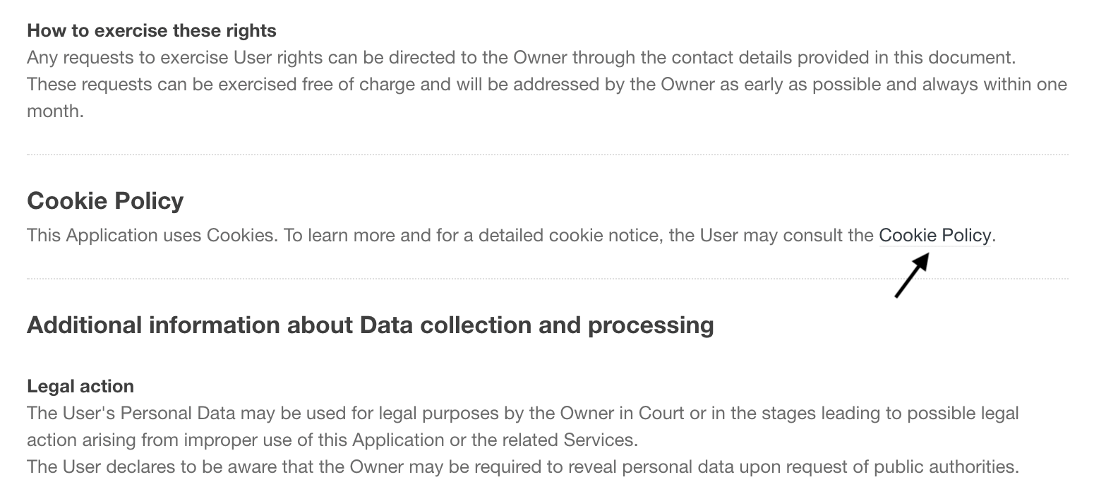The image size is (1094, 494).
Task: Click the 'How to exercise these rights' heading
Action: (x=152, y=31)
